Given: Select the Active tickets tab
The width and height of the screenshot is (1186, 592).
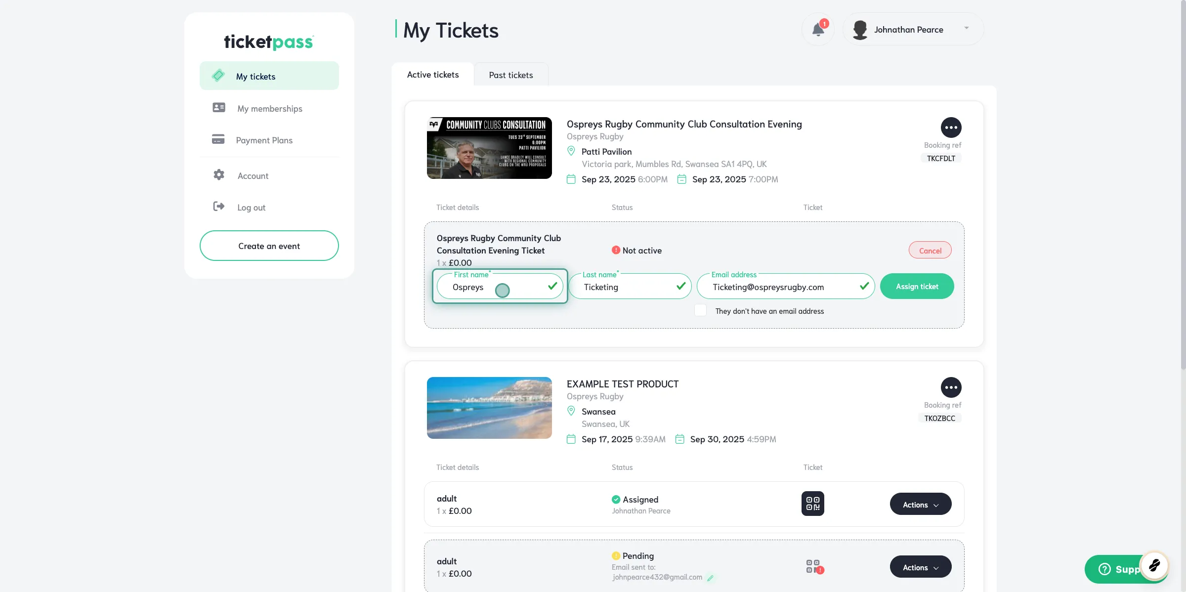Looking at the screenshot, I should 433,75.
